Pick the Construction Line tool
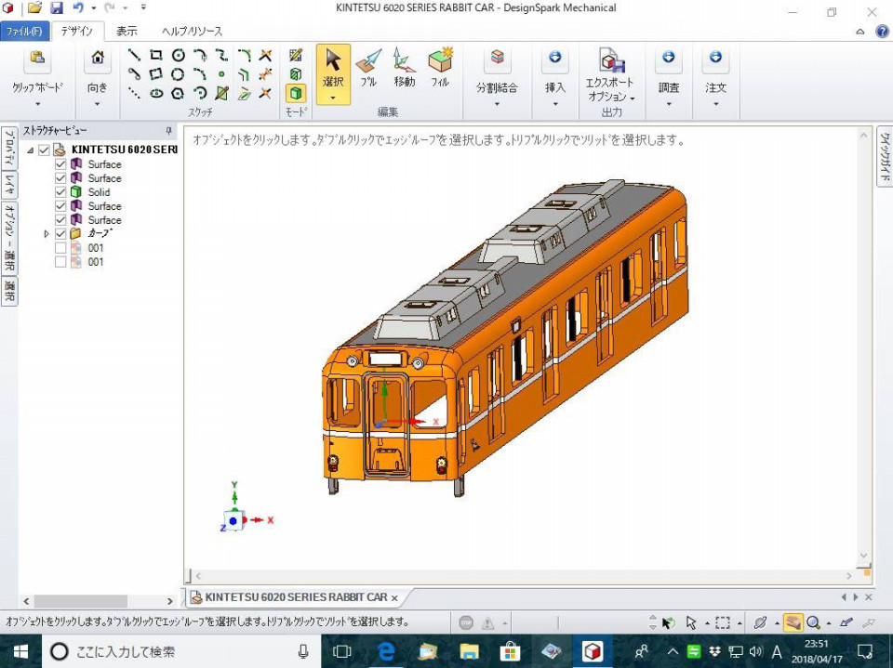Image resolution: width=893 pixels, height=668 pixels. (134, 93)
